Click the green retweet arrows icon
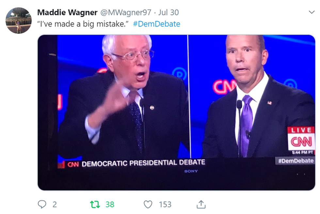 tap(95, 204)
